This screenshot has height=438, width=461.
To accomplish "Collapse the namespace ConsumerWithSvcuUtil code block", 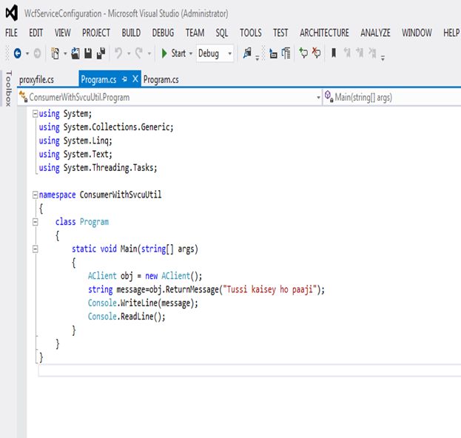I will click(35, 195).
